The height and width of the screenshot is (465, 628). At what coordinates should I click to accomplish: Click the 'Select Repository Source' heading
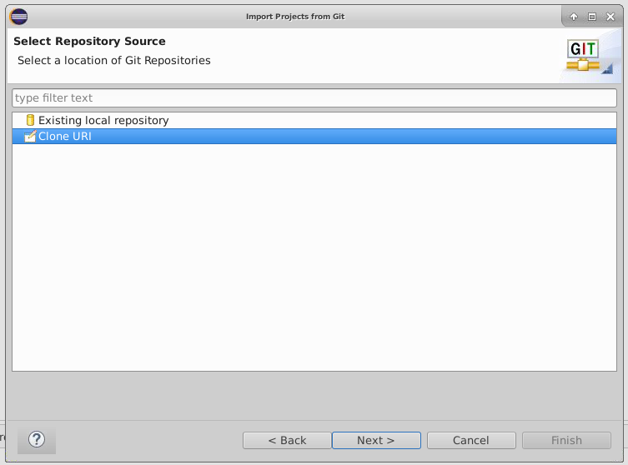point(89,42)
